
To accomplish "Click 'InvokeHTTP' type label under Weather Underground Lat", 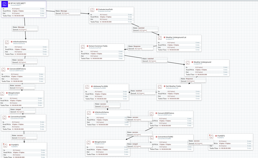I will tap(170, 39).
